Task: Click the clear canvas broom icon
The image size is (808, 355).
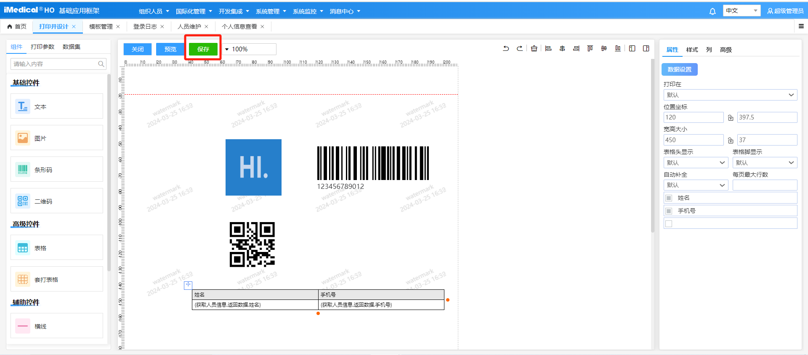Action: point(534,49)
